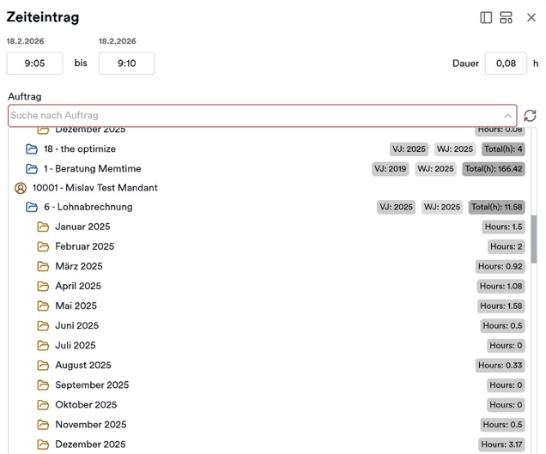Image resolution: width=546 pixels, height=454 pixels.
Task: Edit the end time 9:10 field
Action: click(126, 64)
